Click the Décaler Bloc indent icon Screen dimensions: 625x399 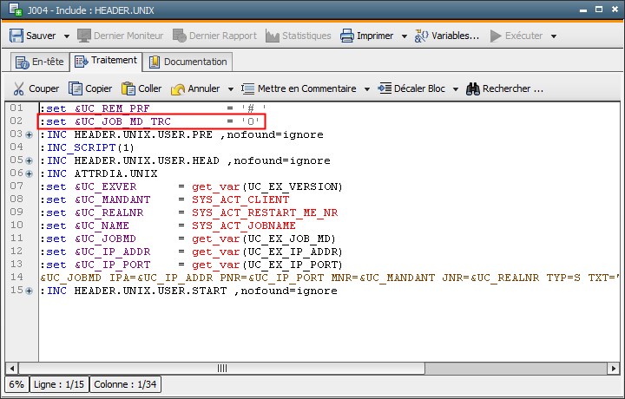pyautogui.click(x=385, y=88)
